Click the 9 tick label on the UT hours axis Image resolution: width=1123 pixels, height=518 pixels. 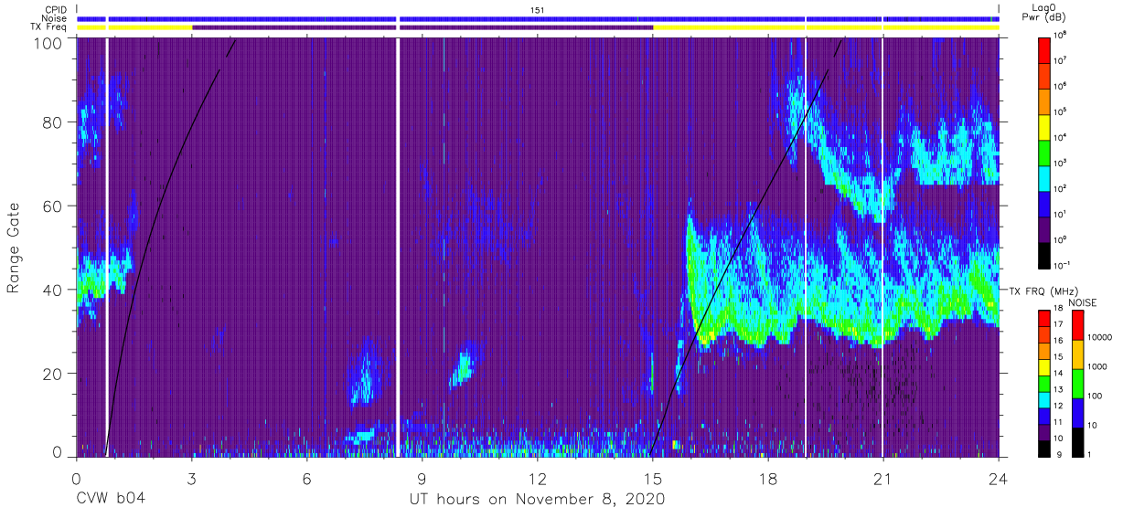[x=422, y=478]
